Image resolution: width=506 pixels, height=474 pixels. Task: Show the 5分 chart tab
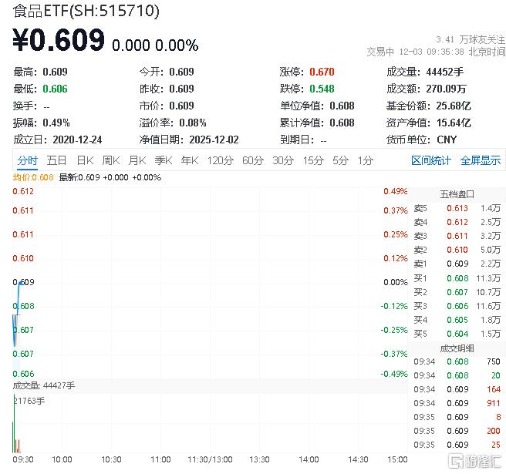pyautogui.click(x=340, y=160)
